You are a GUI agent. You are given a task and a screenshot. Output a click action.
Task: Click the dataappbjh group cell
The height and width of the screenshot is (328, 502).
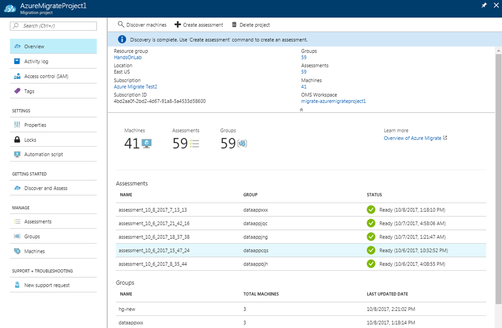(x=256, y=264)
